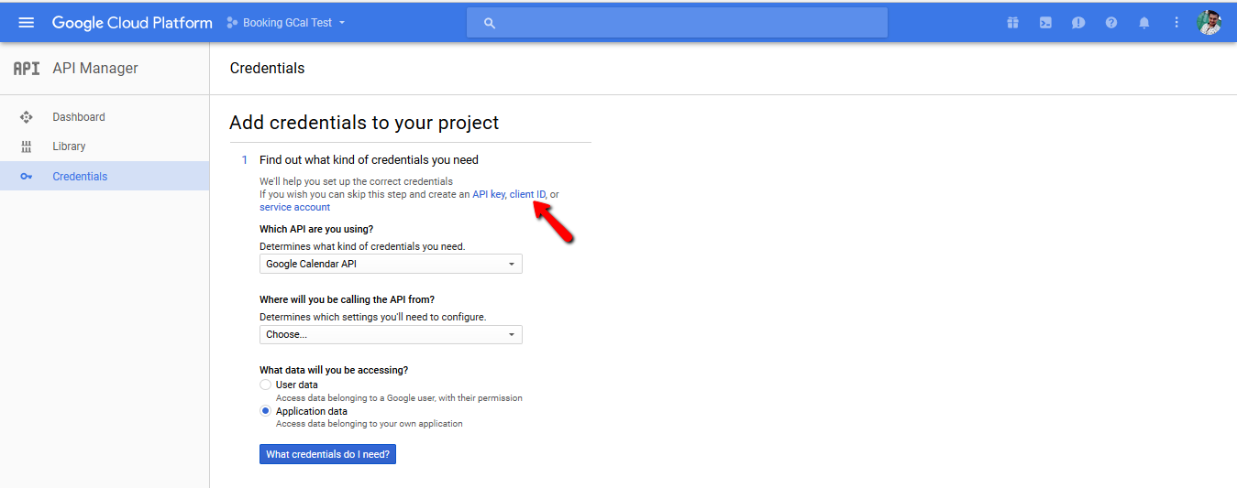
Task: Open the three-dot utilities menu
Action: click(1176, 23)
